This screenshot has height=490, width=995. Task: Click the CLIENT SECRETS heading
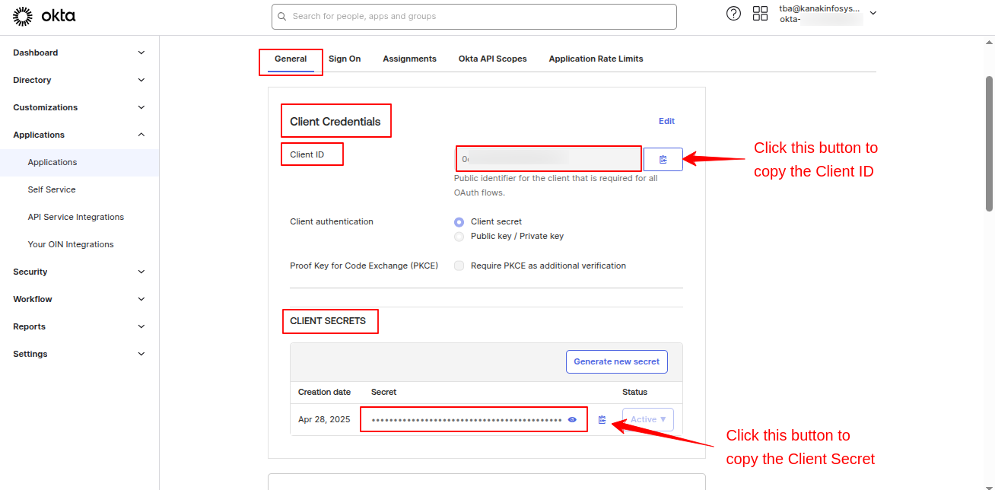coord(328,321)
